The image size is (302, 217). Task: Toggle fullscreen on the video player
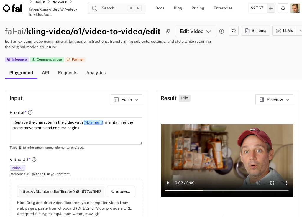click(x=272, y=183)
